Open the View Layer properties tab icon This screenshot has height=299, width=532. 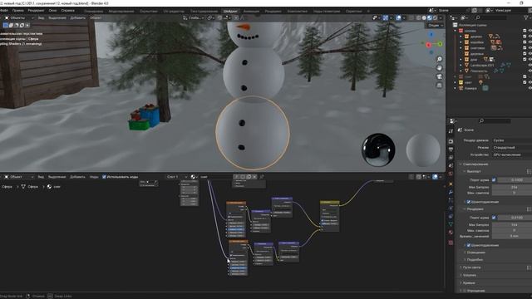[451, 158]
